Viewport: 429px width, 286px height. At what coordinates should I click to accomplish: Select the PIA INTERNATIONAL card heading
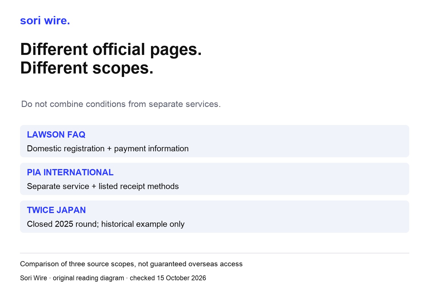click(70, 172)
